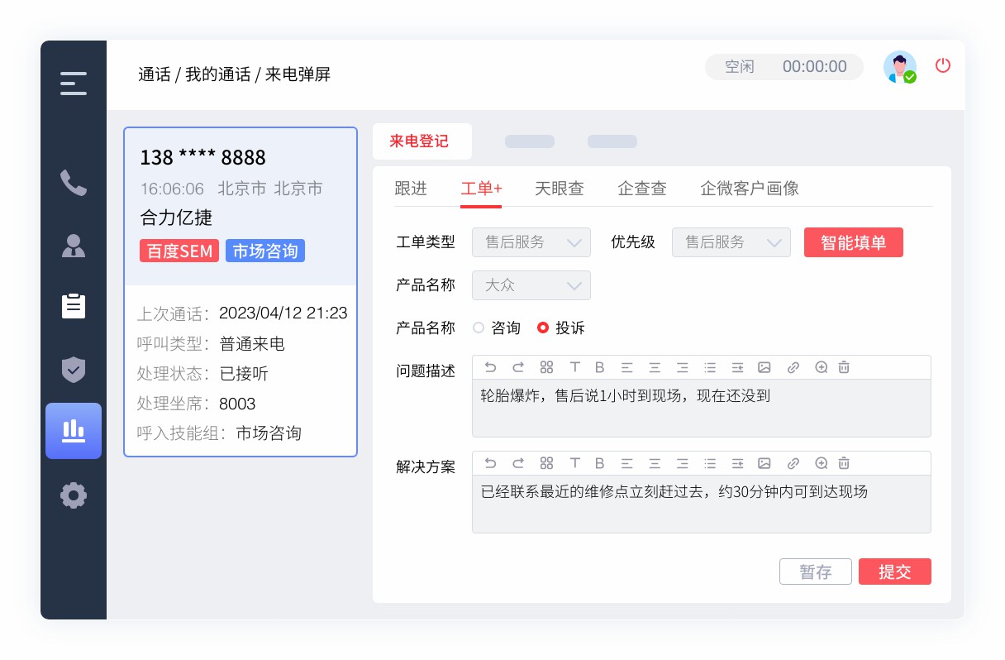1005x660 pixels.
Task: Click the logout power icon at top right
Action: [943, 66]
